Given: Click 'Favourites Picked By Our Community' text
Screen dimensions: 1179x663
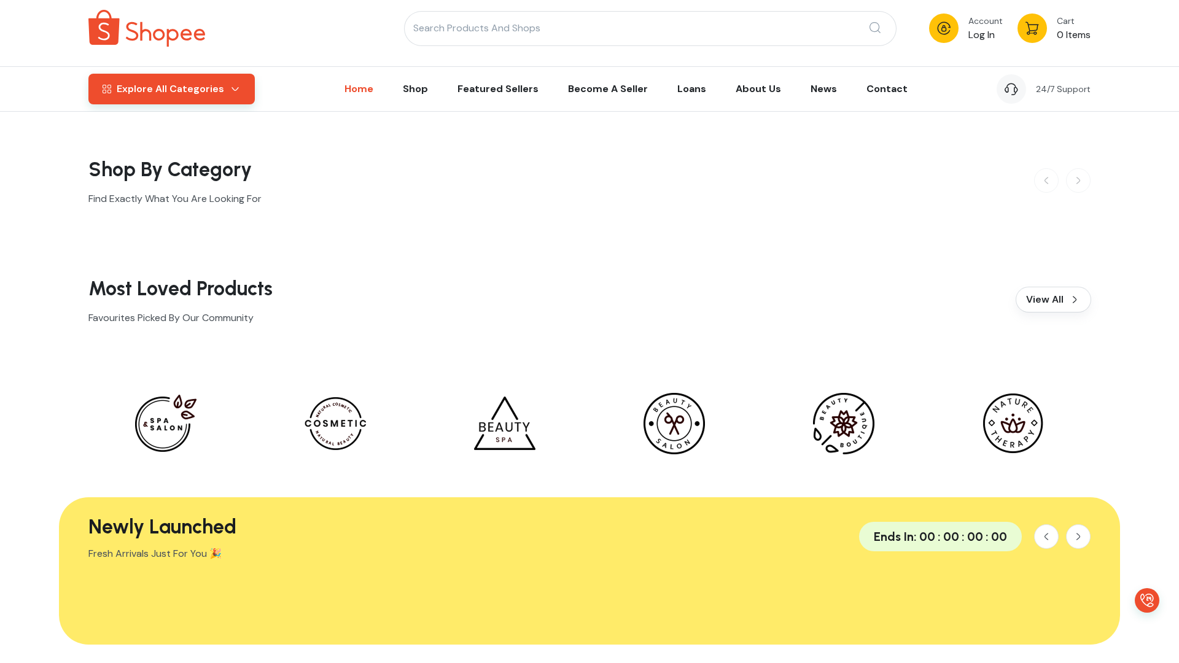Looking at the screenshot, I should coord(171,318).
